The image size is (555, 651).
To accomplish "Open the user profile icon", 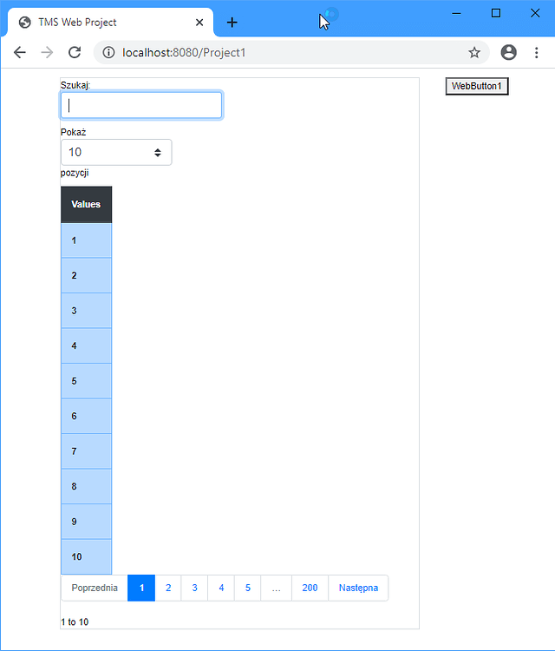I will (x=508, y=52).
